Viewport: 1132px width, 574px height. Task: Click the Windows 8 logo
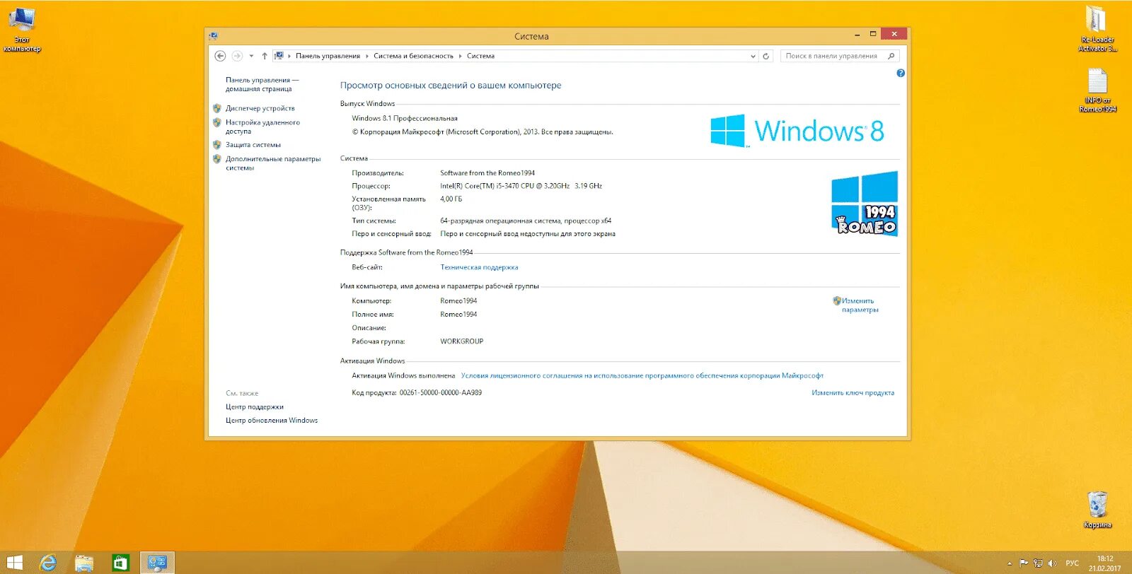click(797, 131)
